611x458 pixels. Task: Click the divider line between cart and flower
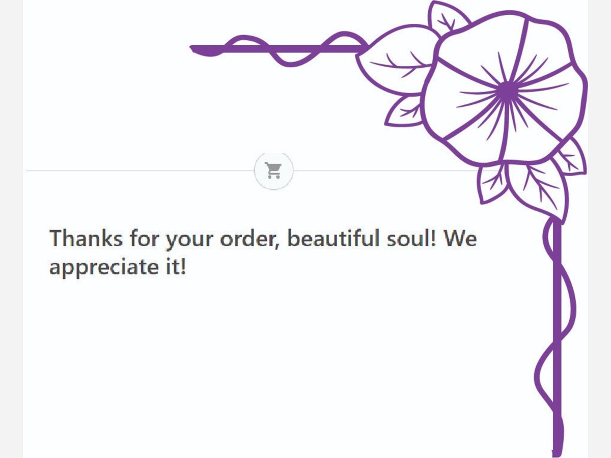385,171
